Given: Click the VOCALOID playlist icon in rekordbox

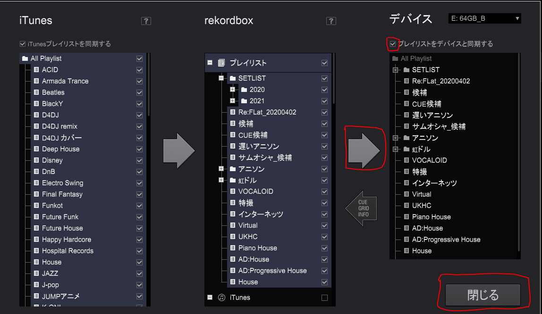Looking at the screenshot, I should 233,191.
